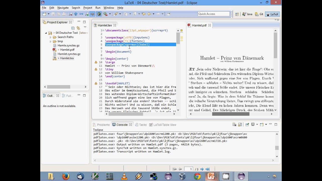Toggle the link with editor toolbar button
This screenshot has height=181, width=322.
(92, 14)
